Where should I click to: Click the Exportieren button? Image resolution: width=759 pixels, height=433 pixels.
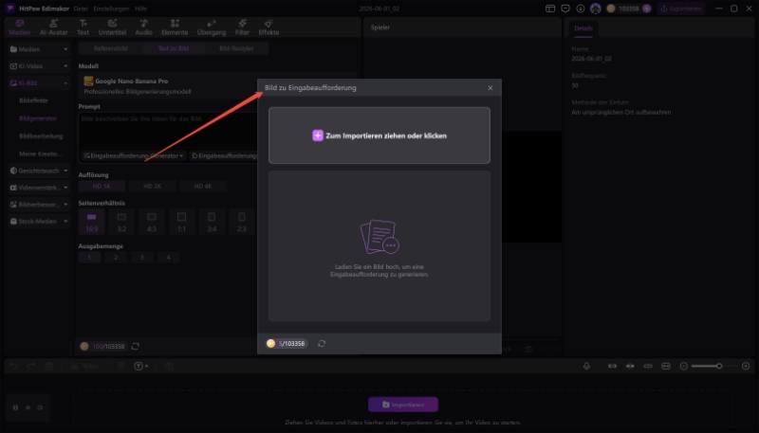point(680,9)
